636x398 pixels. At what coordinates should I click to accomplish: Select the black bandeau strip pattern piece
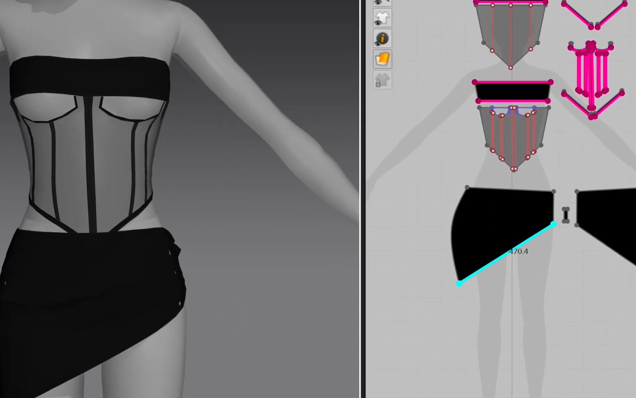pyautogui.click(x=513, y=92)
